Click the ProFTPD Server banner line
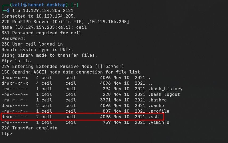The width and height of the screenshot is (228, 143). click(x=65, y=22)
